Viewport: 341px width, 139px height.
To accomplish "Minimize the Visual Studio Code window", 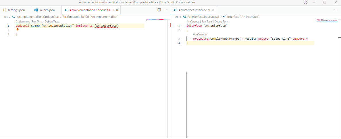I will 314,2.
